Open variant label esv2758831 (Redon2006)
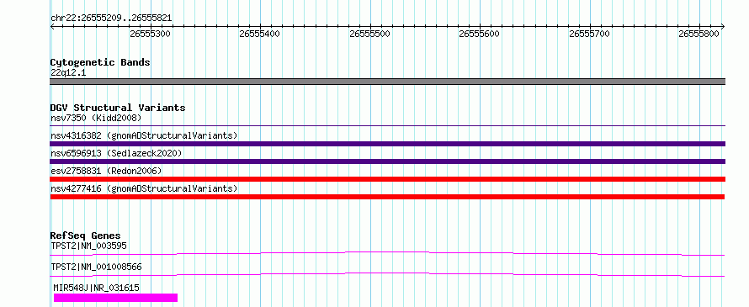This screenshot has height=307, width=749. point(106,171)
